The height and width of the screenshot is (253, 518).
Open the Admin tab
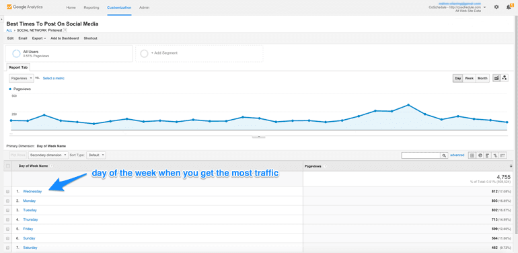tap(144, 7)
